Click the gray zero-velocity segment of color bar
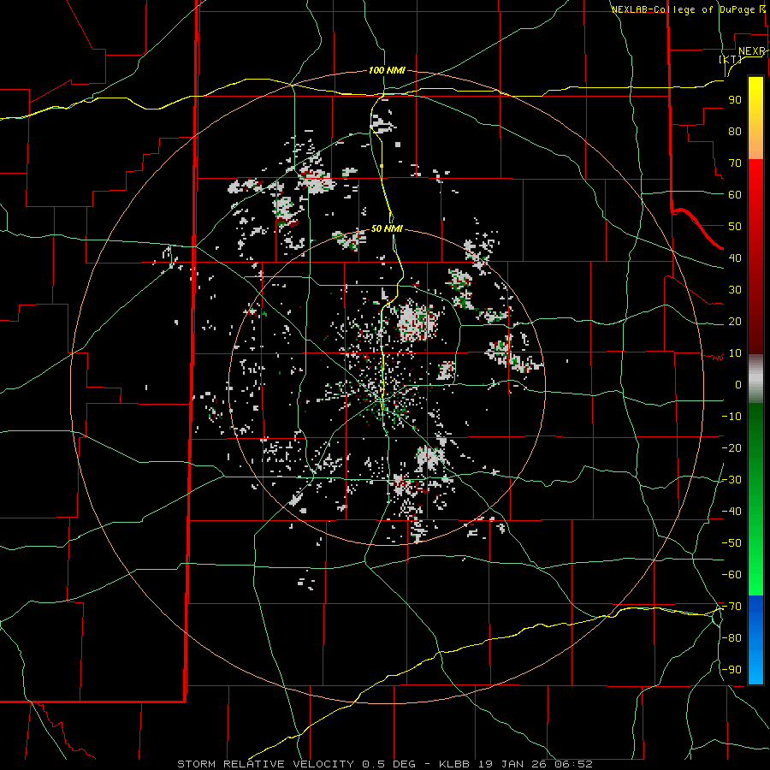 coord(755,378)
